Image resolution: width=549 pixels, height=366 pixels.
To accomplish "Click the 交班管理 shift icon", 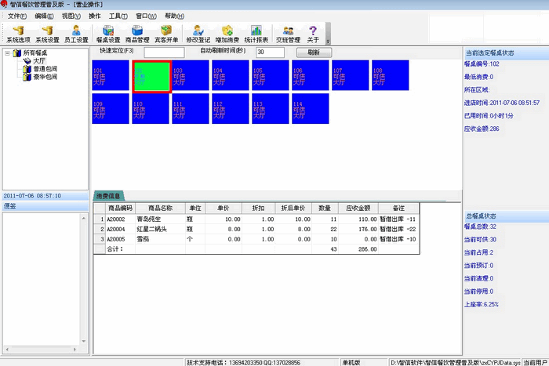I will coord(288,33).
